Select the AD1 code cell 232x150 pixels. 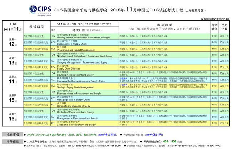click(x=53, y=117)
